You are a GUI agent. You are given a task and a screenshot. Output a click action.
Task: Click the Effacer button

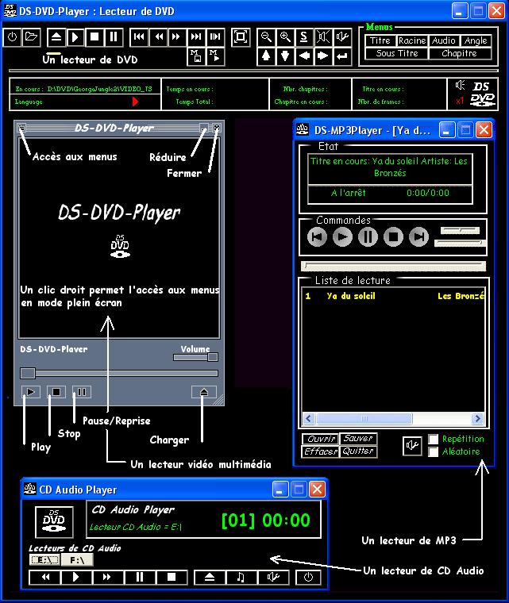pos(320,451)
